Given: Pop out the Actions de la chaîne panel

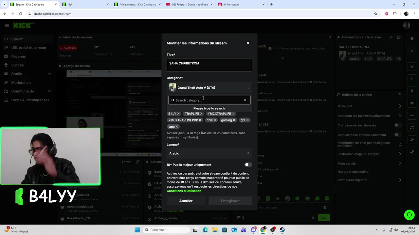Looking at the screenshot, I should (x=399, y=95).
